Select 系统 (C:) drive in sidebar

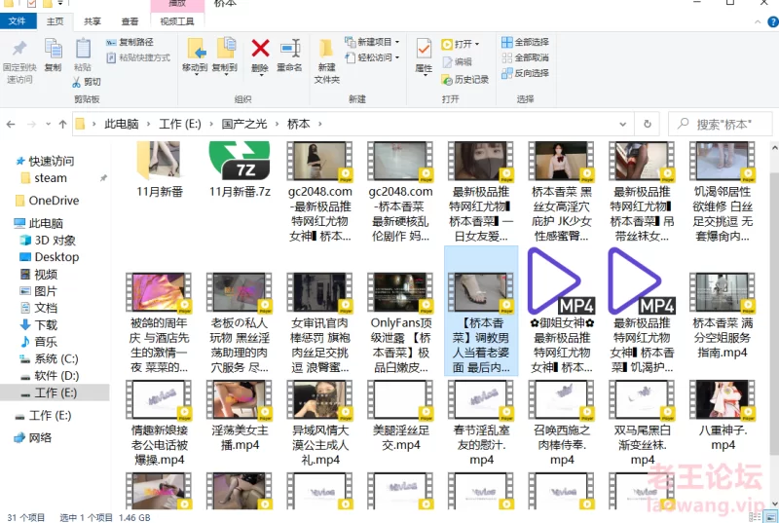pos(49,358)
